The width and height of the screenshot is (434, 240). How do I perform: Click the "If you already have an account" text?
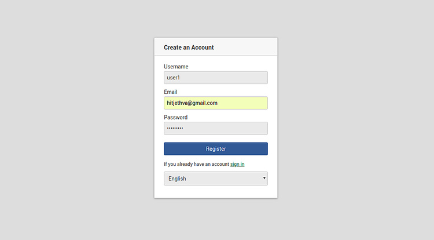pos(196,164)
